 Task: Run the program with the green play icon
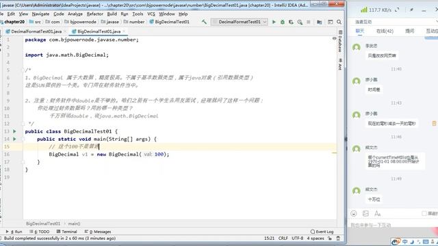pos(274,22)
